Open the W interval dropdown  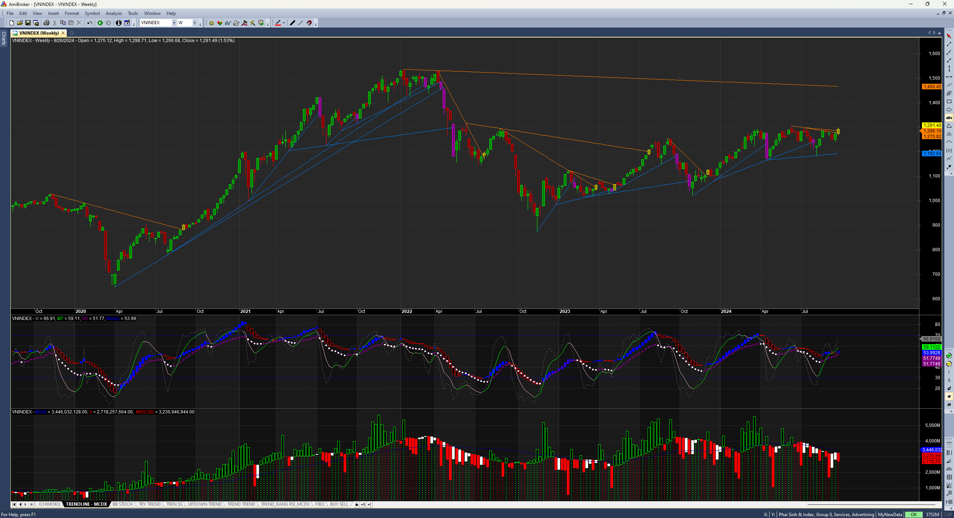(194, 23)
